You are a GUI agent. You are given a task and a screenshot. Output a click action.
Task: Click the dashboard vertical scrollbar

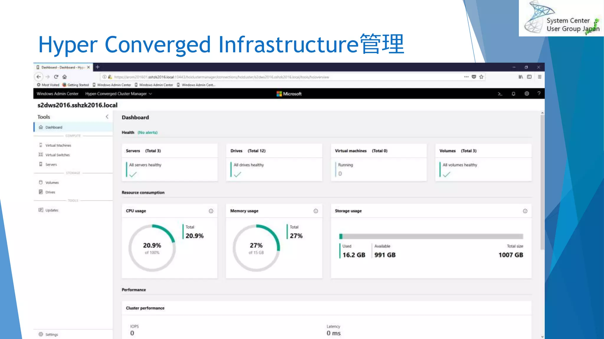(542, 182)
